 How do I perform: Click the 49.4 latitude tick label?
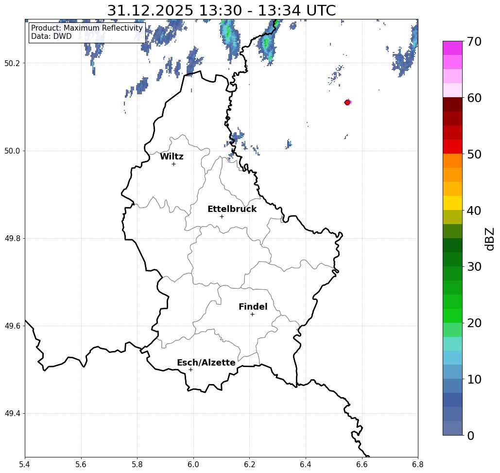click(12, 413)
